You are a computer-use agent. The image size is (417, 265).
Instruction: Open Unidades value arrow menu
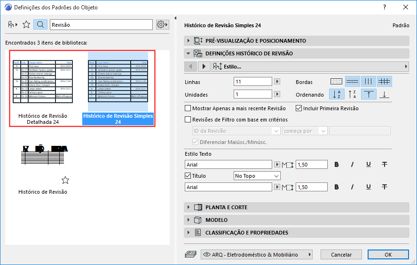277,94
